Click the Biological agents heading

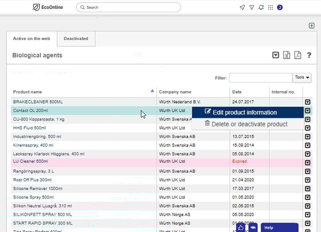[x=37, y=55]
